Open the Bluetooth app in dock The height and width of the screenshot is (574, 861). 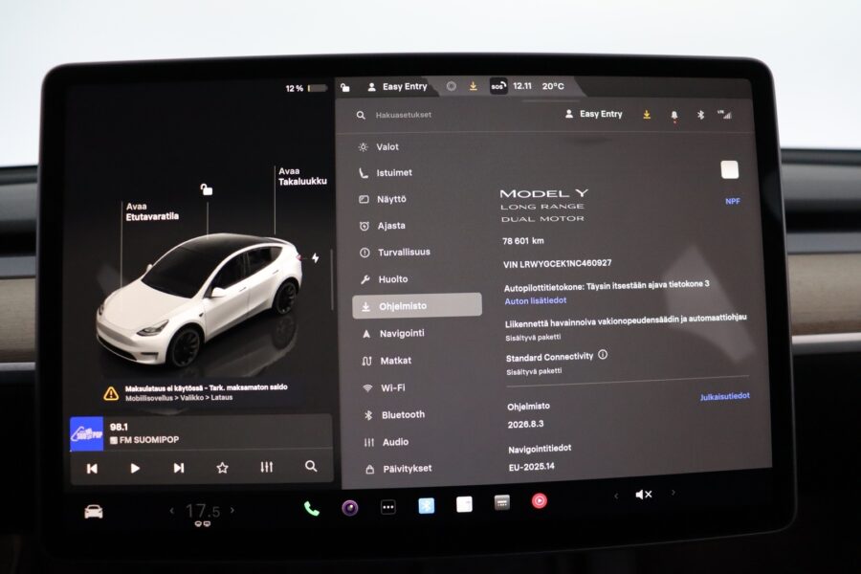point(426,505)
